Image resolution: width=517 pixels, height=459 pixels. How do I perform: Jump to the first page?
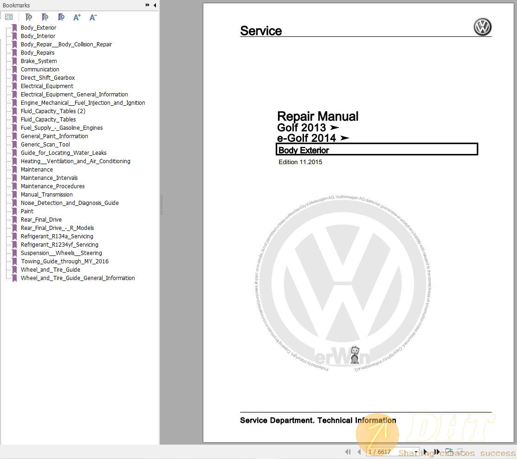(348, 452)
